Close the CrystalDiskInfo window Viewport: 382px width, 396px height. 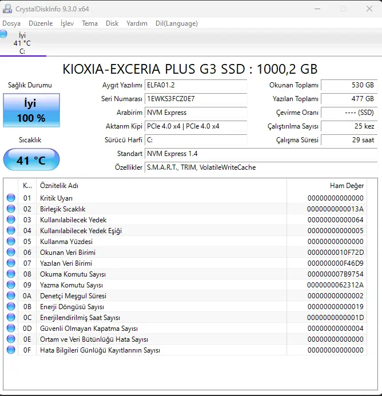pyautogui.click(x=369, y=9)
